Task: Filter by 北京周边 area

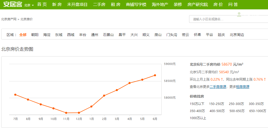Action: click(x=237, y=35)
